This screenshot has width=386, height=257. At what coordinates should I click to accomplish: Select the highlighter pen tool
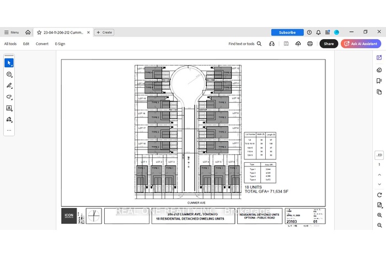tap(9, 85)
